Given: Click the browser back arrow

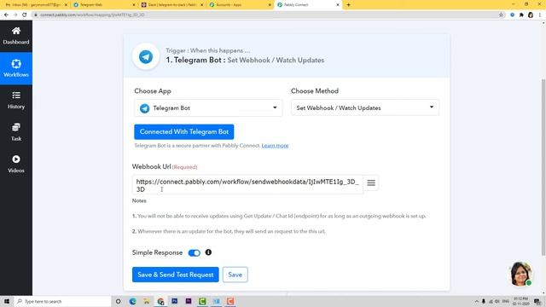Looking at the screenshot, I should 6,15.
